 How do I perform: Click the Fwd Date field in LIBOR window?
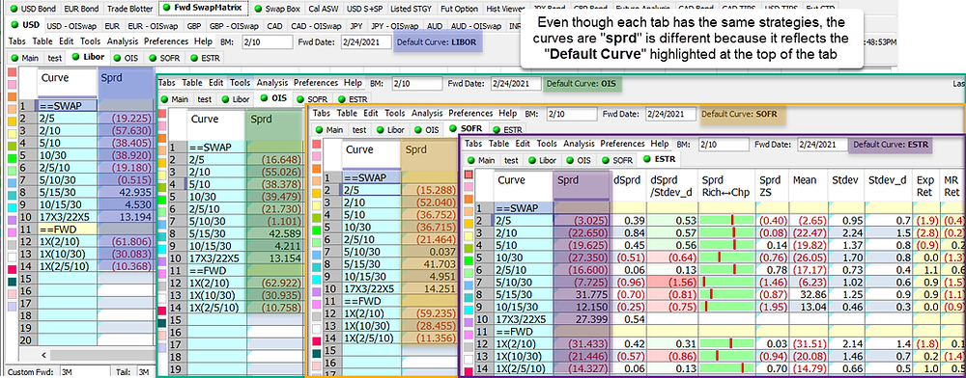(365, 41)
